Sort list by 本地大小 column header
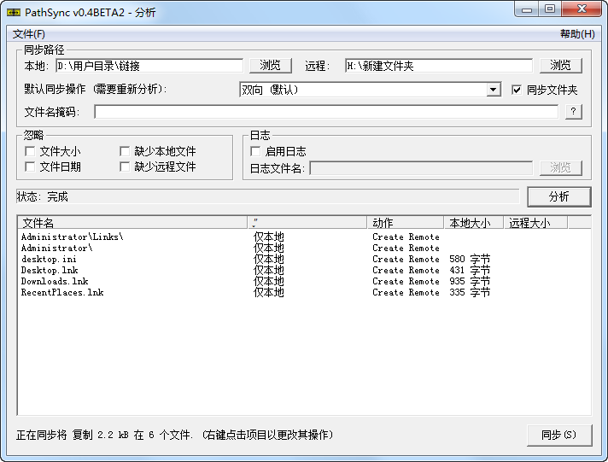 coord(472,223)
